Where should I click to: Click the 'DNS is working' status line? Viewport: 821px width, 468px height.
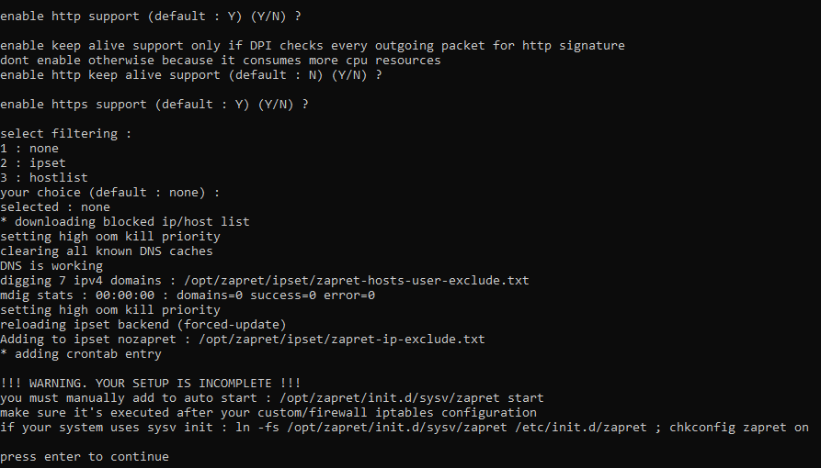point(51,265)
